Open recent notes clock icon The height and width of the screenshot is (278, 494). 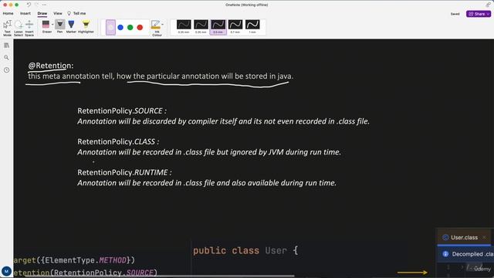point(7,70)
